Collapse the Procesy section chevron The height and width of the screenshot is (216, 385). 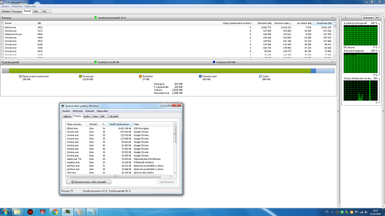(x=332, y=18)
